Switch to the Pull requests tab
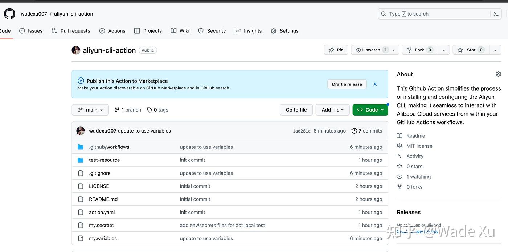This screenshot has width=508, height=252. pyautogui.click(x=70, y=30)
